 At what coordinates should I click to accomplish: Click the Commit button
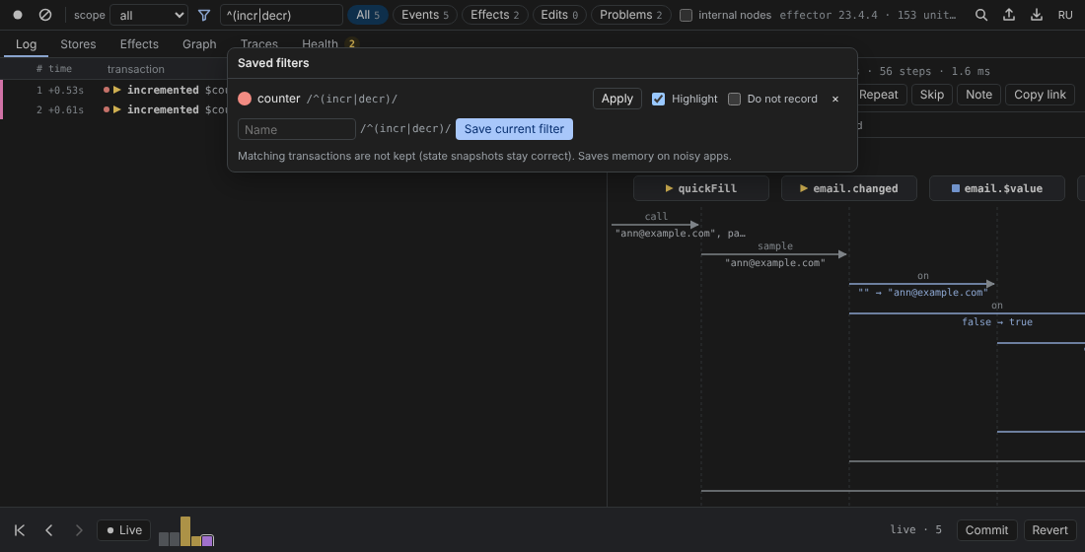click(x=986, y=530)
